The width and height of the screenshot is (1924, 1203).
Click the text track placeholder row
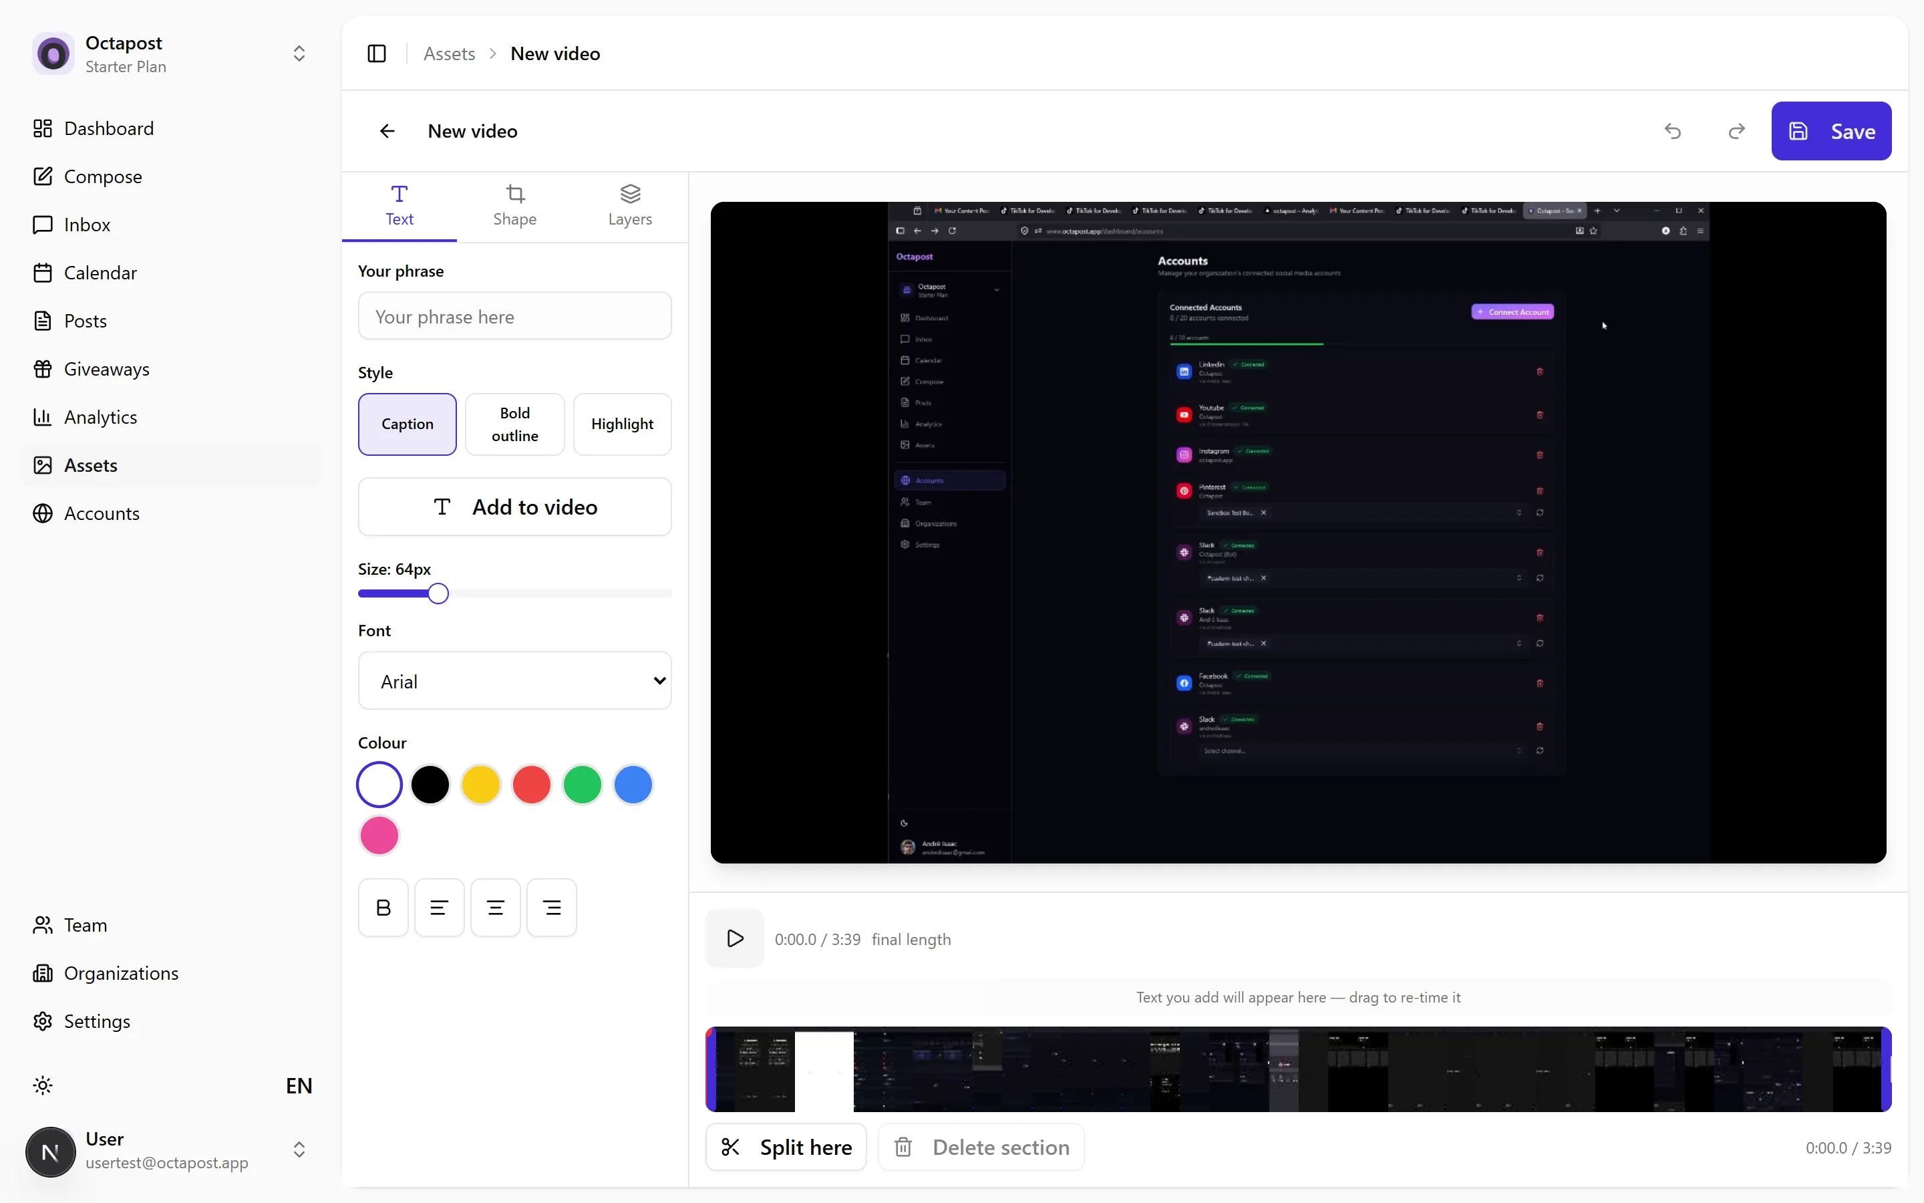pyautogui.click(x=1298, y=997)
